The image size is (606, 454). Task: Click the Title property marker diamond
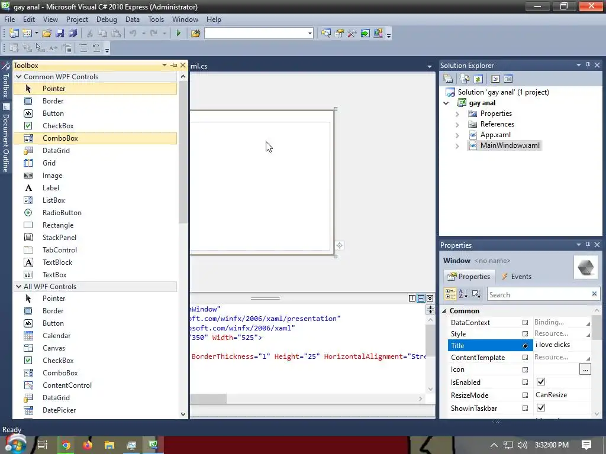click(x=525, y=345)
